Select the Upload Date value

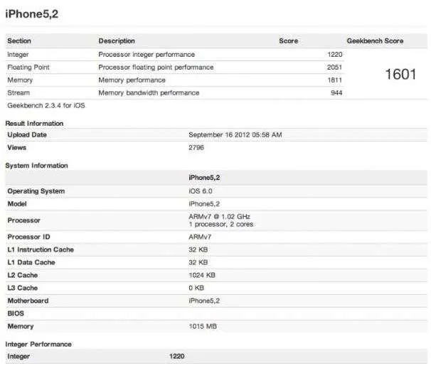[235, 135]
